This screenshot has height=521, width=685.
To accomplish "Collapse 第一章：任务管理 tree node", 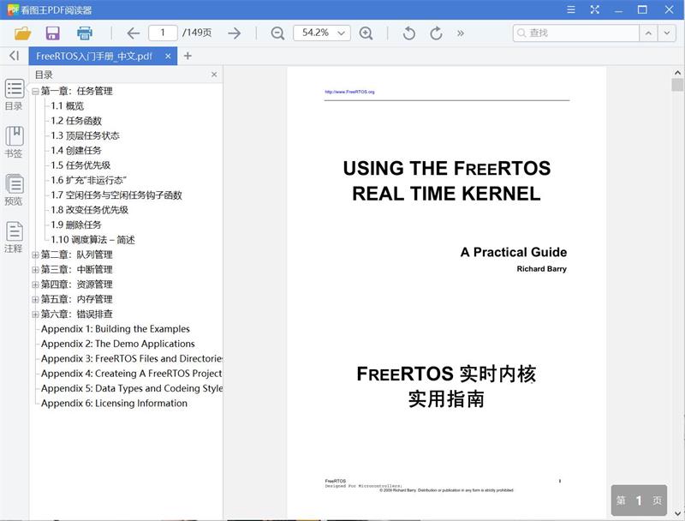I will (x=35, y=92).
